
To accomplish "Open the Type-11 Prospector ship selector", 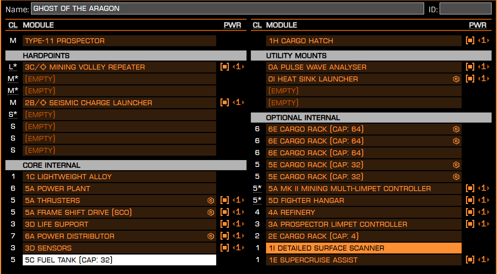I will (119, 41).
